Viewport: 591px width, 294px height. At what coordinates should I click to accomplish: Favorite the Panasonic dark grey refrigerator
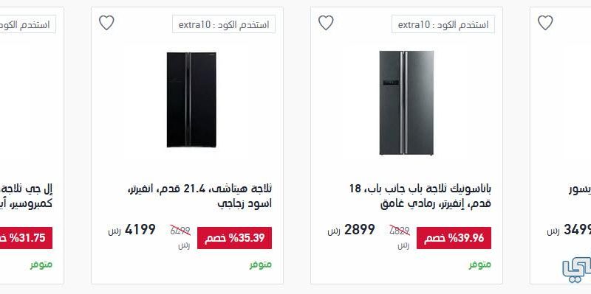tap(326, 23)
